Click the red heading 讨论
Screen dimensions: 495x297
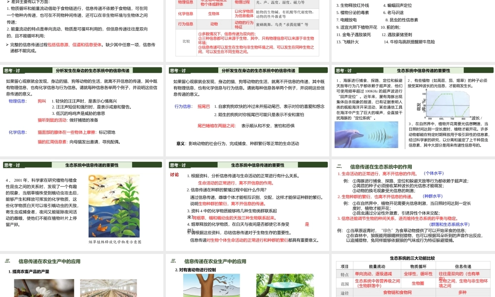174,175
